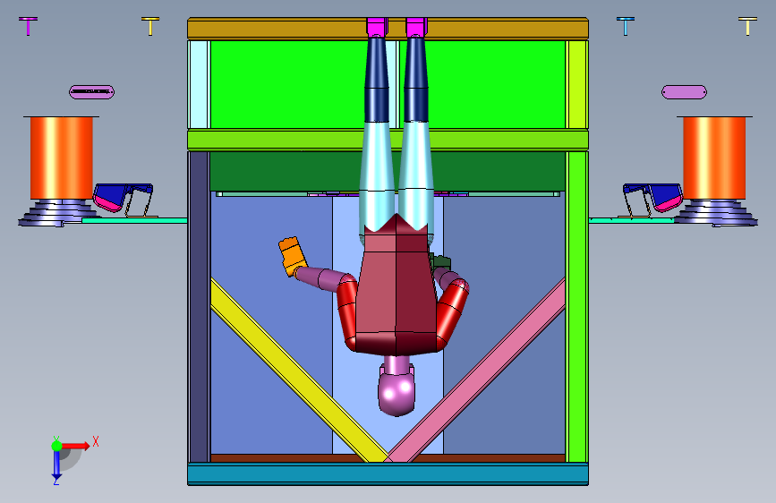Pick the dark purple vertical post

pyautogui.click(x=200, y=307)
